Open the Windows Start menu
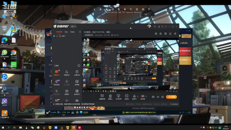 coord(3,127)
